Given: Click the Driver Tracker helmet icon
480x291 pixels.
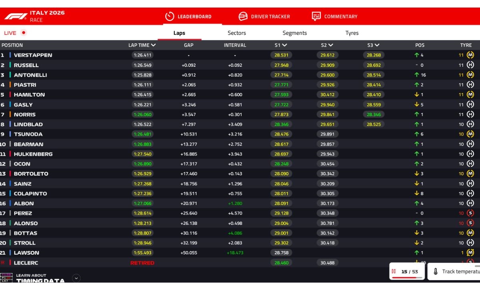Looking at the screenshot, I should pyautogui.click(x=243, y=16).
